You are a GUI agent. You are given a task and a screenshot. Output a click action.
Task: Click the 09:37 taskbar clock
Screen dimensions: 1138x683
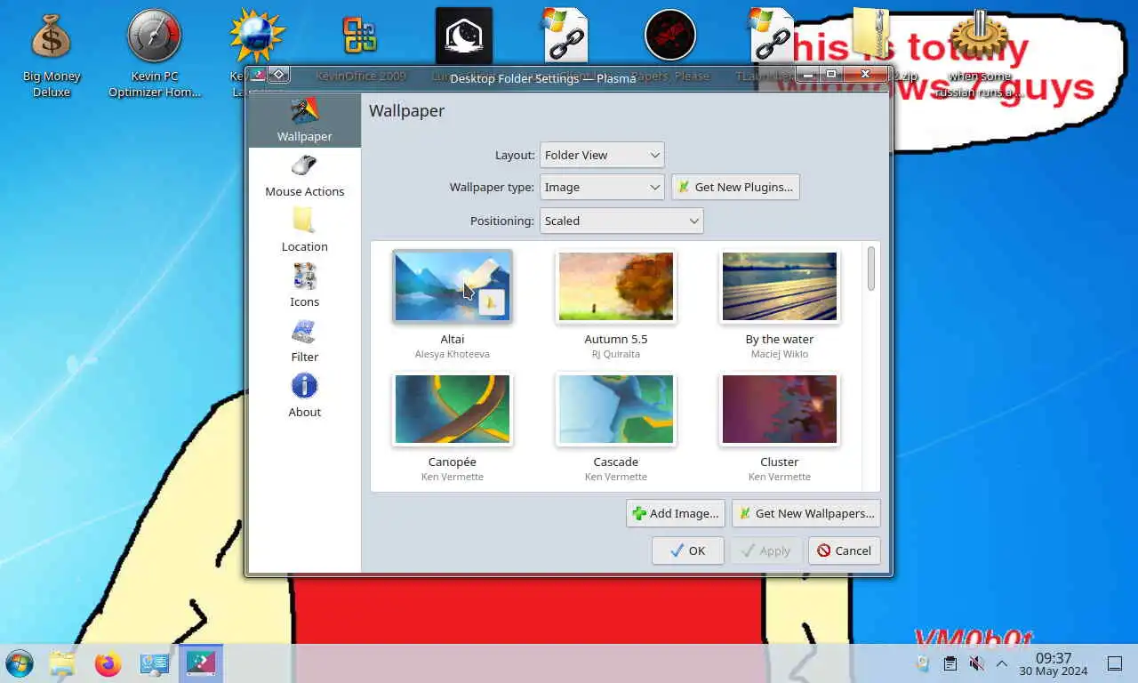[x=1054, y=663]
